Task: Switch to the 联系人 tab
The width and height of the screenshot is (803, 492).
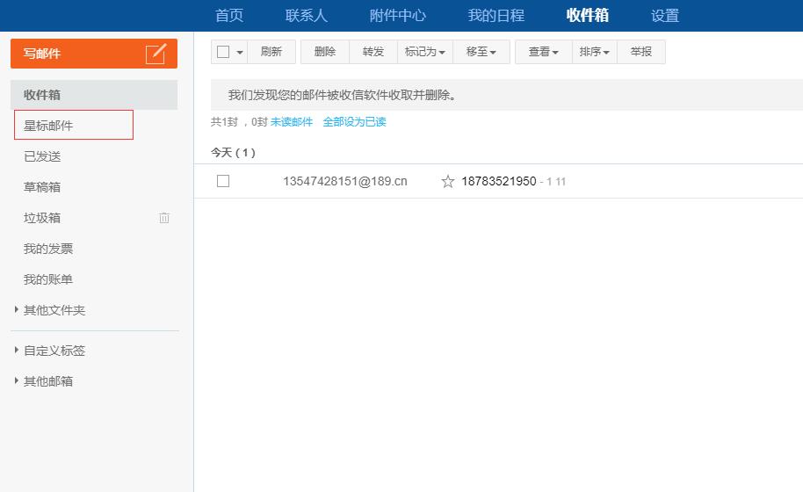Action: tap(306, 16)
